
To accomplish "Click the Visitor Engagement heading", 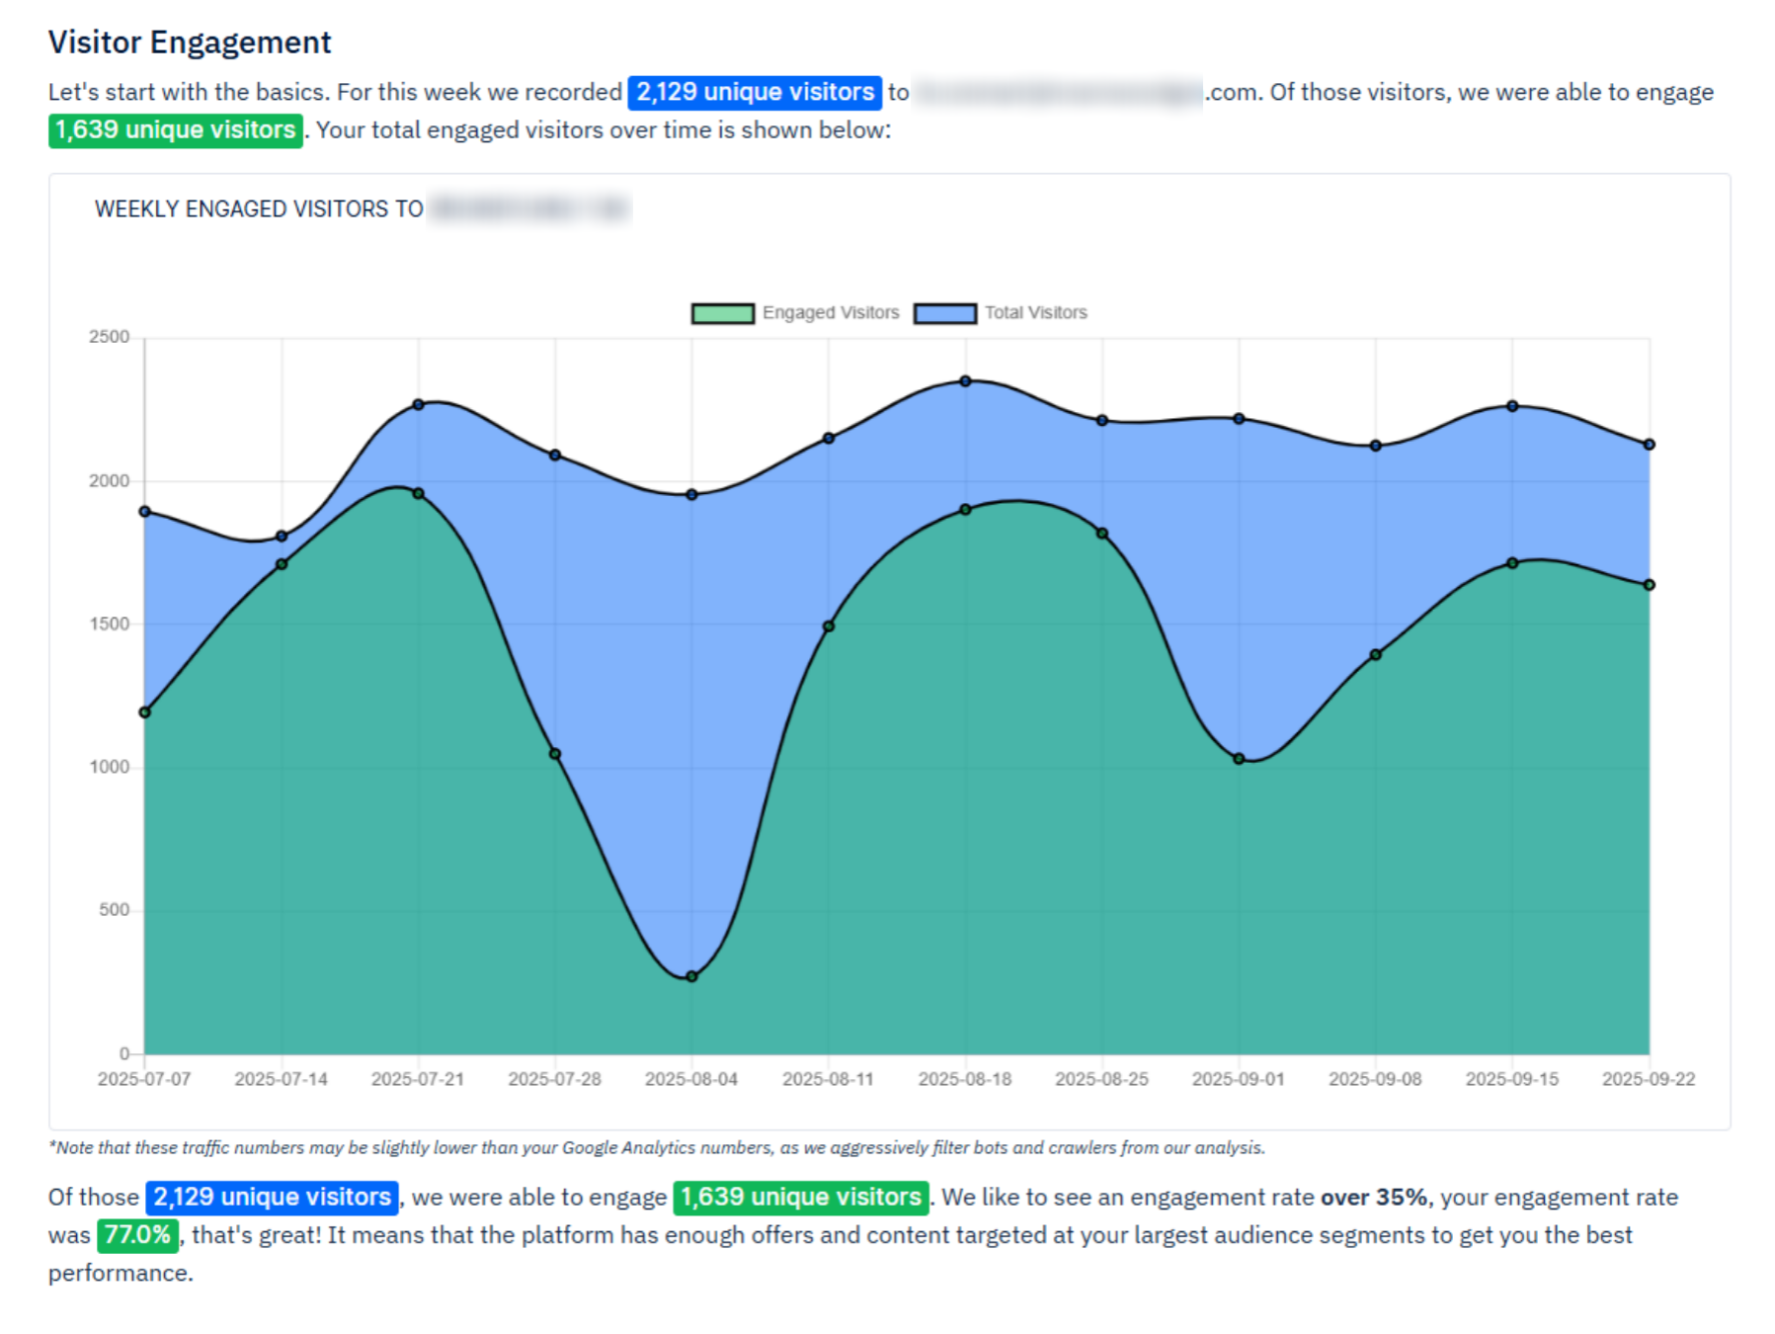I will pos(190,42).
